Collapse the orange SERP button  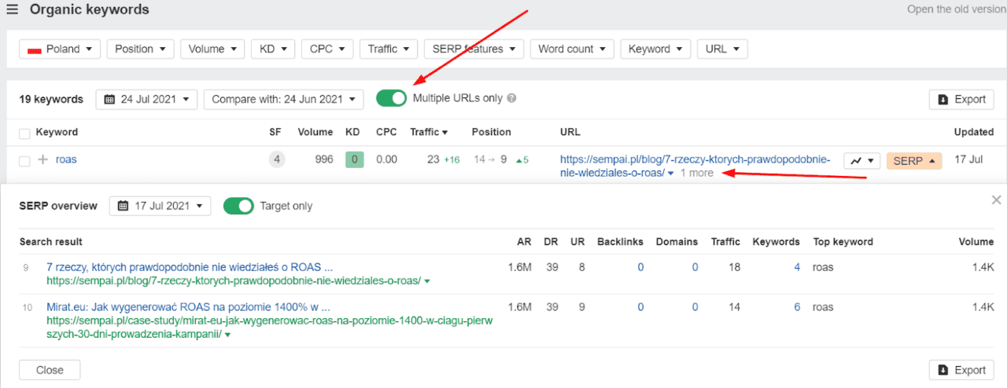tap(914, 160)
